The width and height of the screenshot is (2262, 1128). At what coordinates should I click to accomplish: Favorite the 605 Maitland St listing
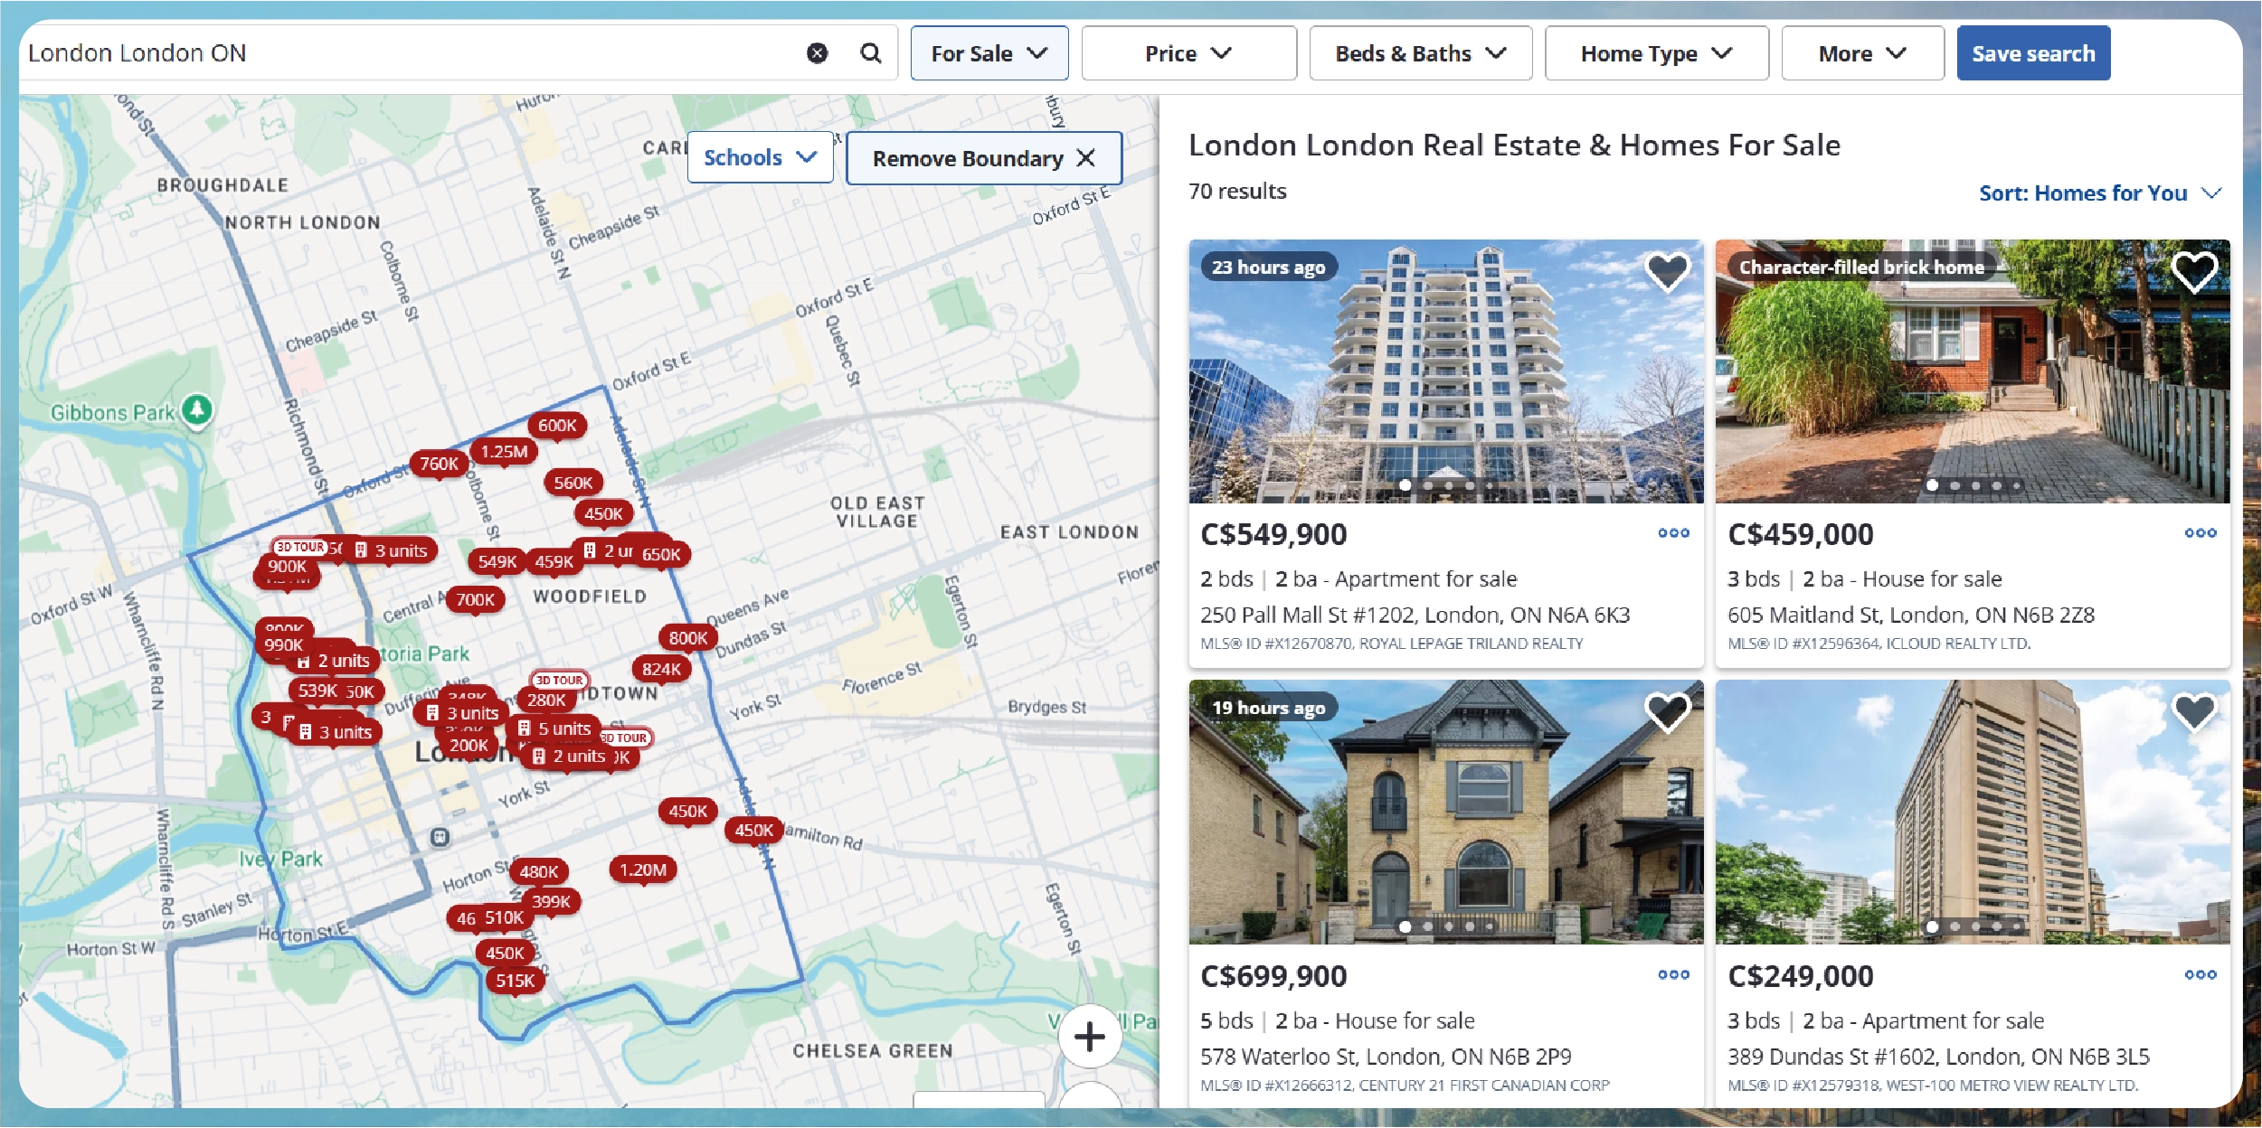coord(2194,270)
